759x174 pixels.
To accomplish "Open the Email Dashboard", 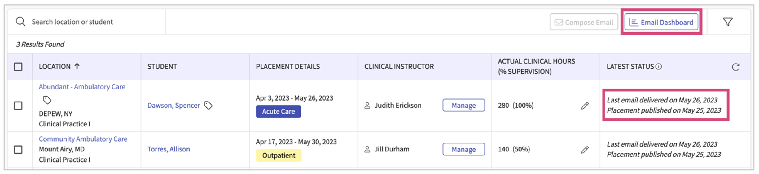I will click(x=661, y=22).
